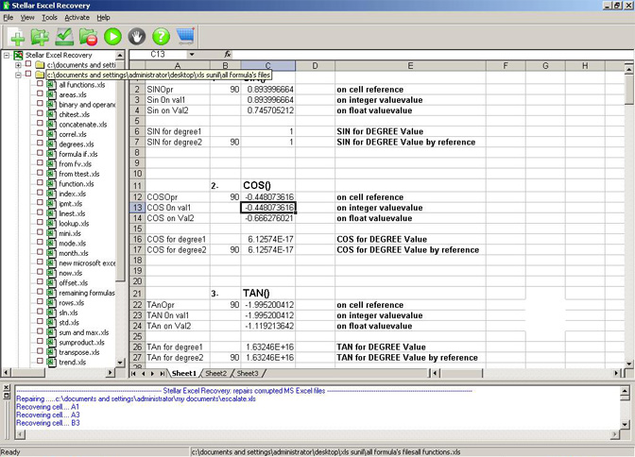Open the File menu

[9, 17]
